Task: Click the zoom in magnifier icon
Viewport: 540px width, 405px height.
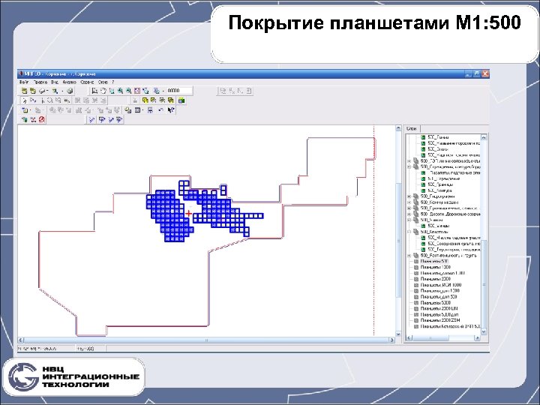Action: [120, 91]
